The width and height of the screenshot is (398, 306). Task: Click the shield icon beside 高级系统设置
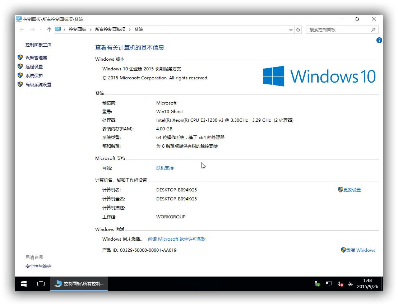click(x=20, y=84)
